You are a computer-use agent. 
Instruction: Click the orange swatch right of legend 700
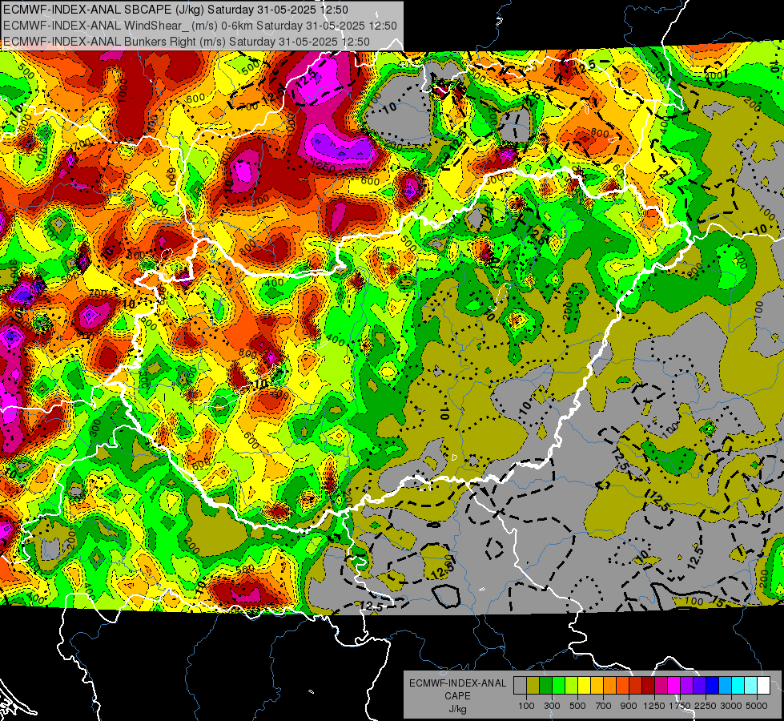[x=610, y=685]
